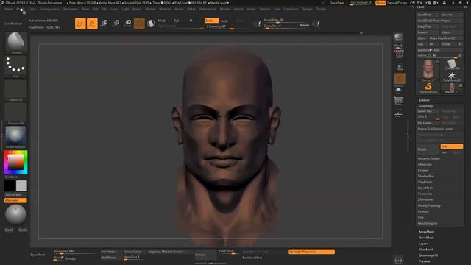Image resolution: width=471 pixels, height=265 pixels.
Task: Expand the ArrayMesh palette section
Action: tap(426, 232)
